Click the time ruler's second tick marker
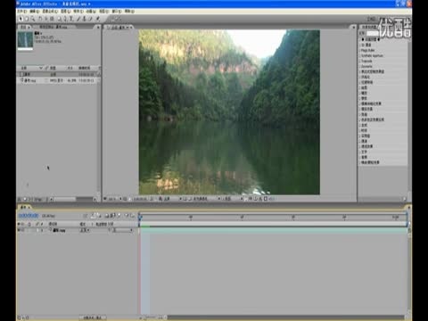The image size is (428, 321). 191,218
